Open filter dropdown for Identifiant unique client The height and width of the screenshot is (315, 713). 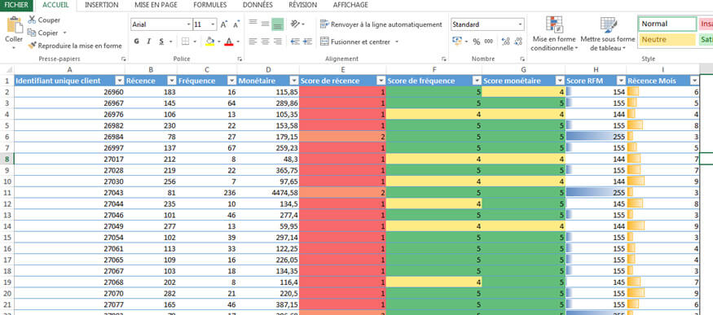(x=120, y=81)
